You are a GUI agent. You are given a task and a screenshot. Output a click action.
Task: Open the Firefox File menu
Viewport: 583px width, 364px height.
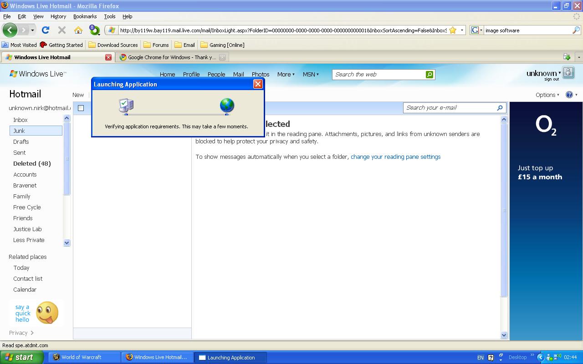point(7,16)
